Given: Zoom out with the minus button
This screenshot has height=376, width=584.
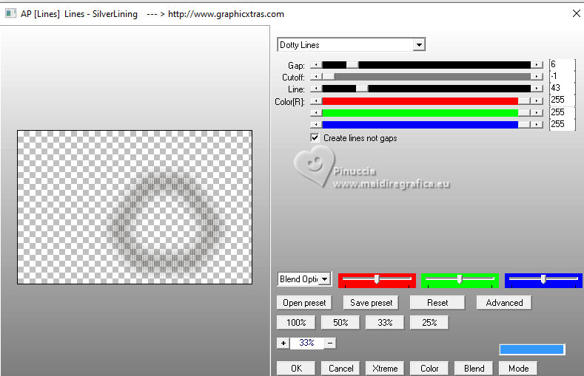Looking at the screenshot, I should point(330,343).
